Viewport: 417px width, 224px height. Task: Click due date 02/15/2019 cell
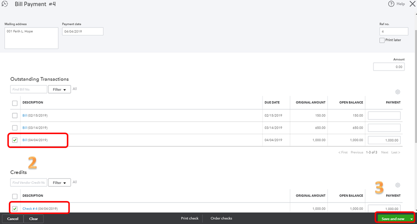(273, 115)
